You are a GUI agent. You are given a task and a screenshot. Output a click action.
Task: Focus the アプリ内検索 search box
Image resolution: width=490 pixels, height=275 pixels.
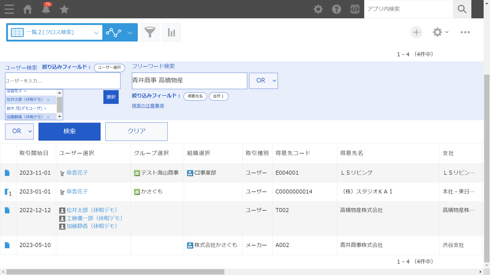[408, 9]
